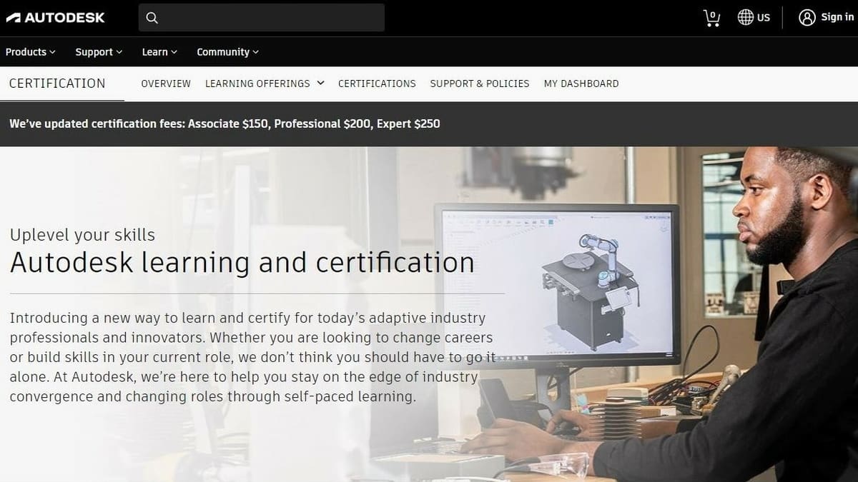Expand the Support menu
The image size is (858, 482).
click(x=99, y=52)
